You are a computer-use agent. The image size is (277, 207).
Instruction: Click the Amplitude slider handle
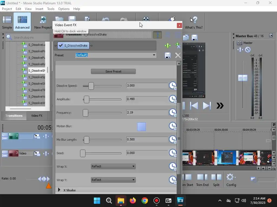coord(87,99)
